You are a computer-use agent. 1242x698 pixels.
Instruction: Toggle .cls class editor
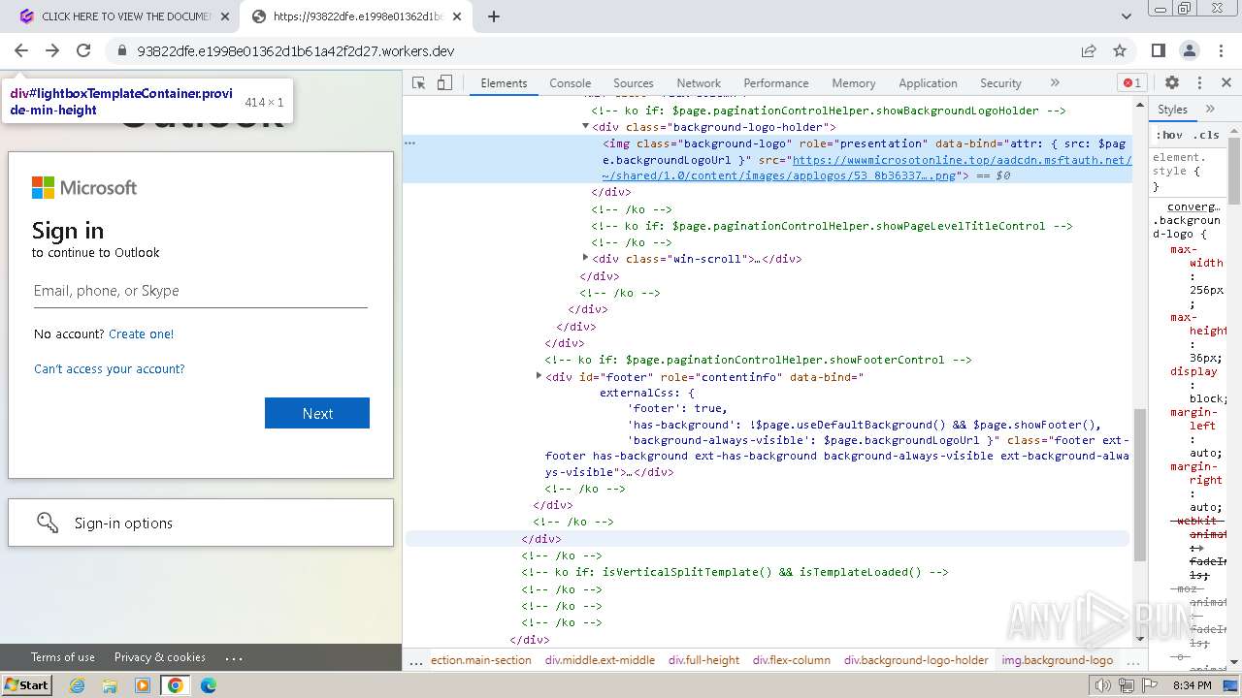pos(1206,135)
